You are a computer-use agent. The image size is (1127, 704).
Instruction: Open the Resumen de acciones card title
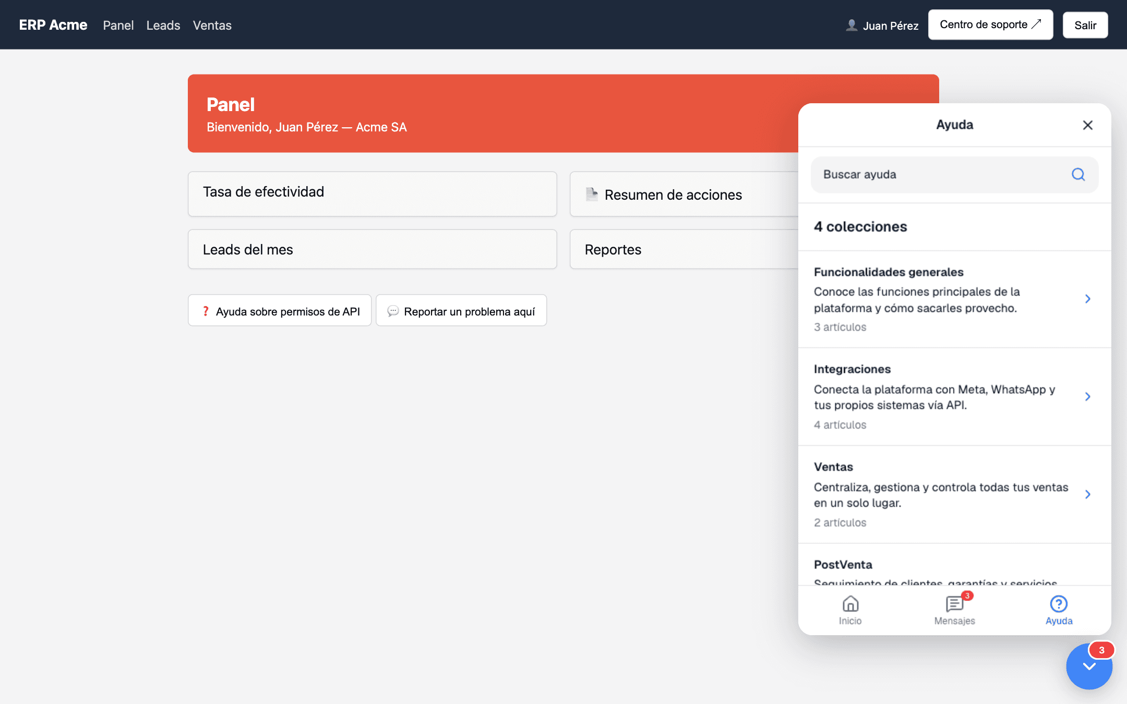click(x=673, y=195)
